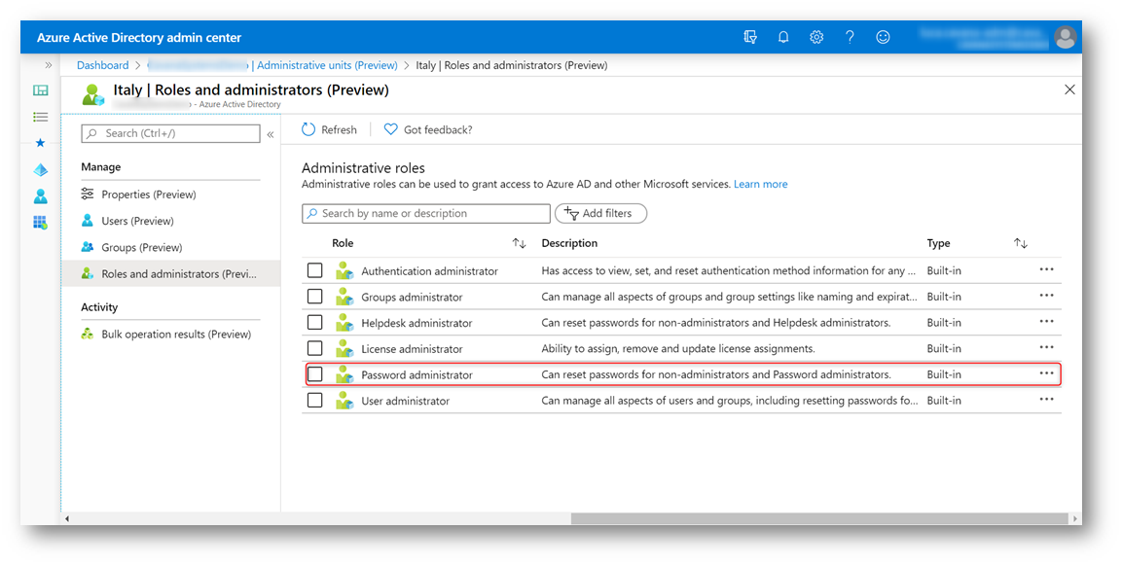This screenshot has height=566, width=1123.
Task: Open more options for Password administrator
Action: click(1046, 372)
